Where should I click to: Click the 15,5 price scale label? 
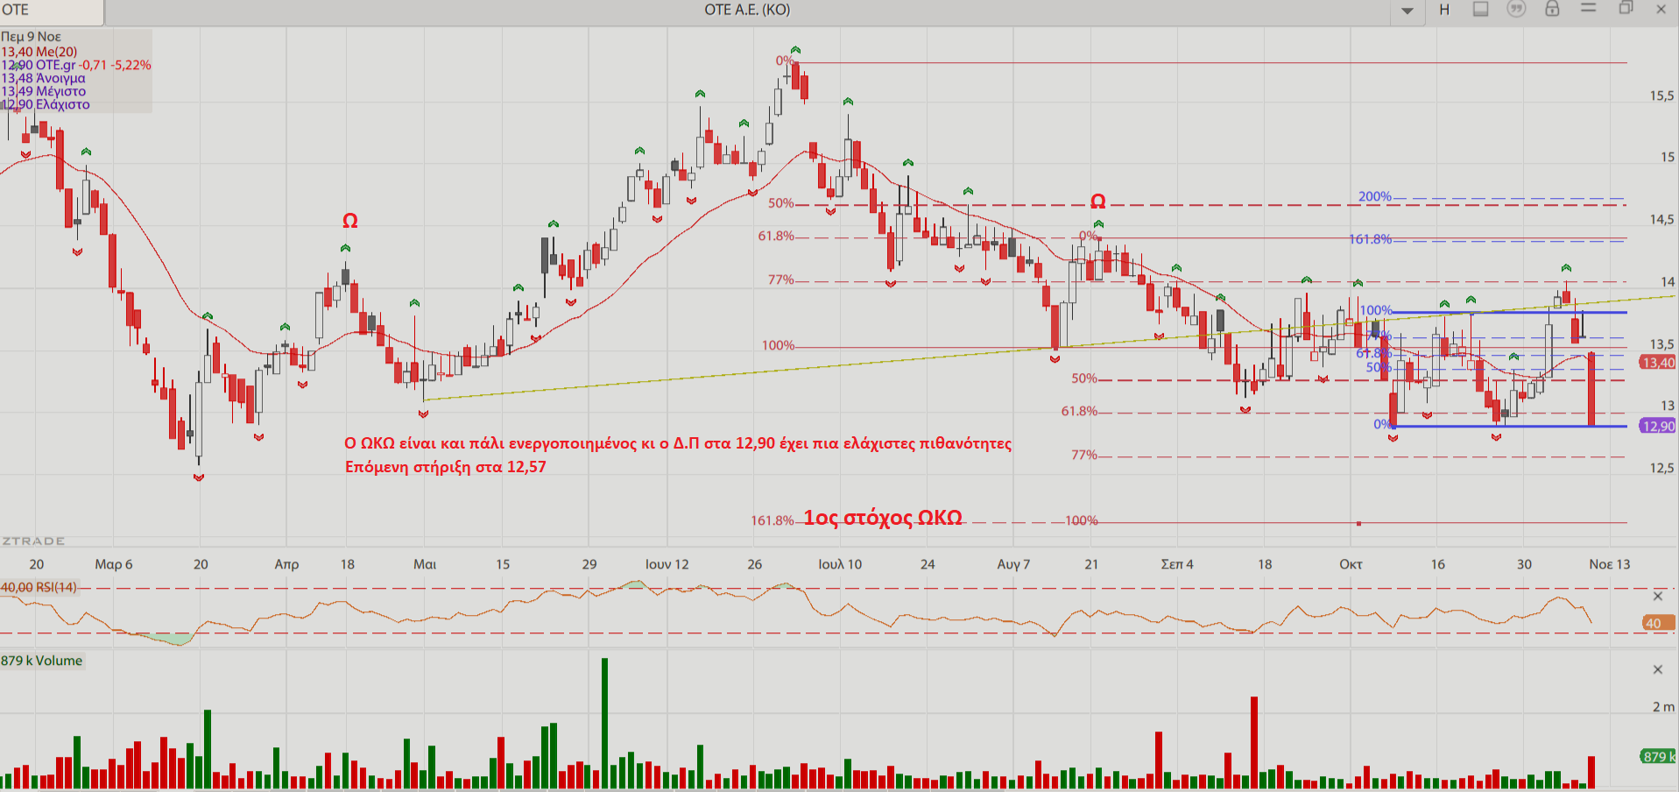tap(1661, 95)
